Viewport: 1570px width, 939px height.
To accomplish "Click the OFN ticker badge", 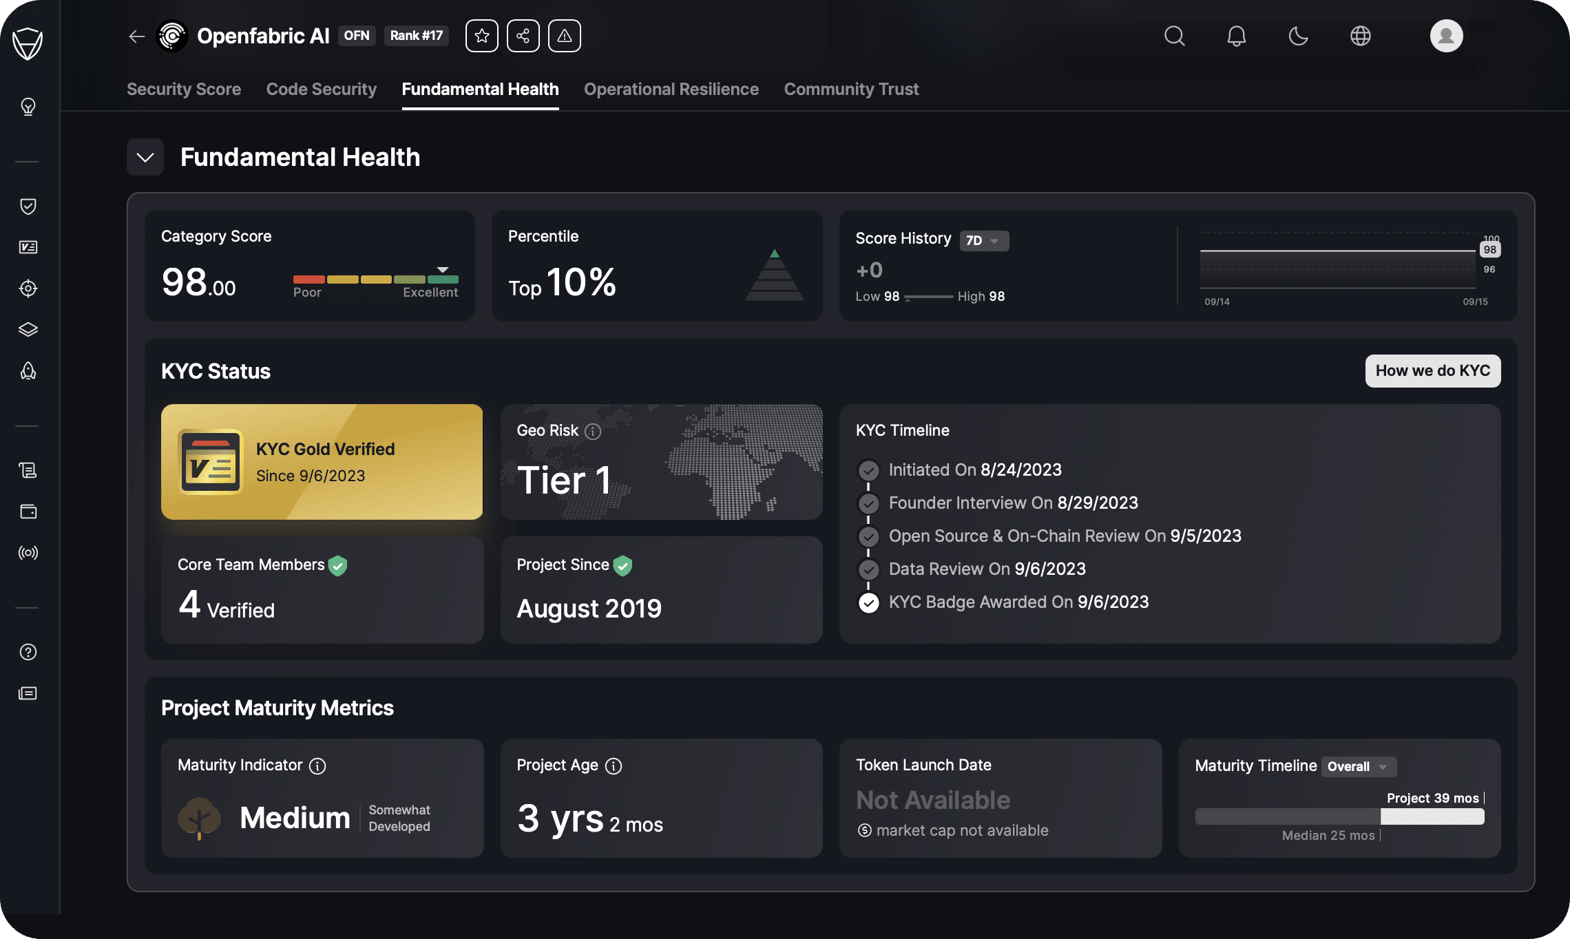I will 357,36.
